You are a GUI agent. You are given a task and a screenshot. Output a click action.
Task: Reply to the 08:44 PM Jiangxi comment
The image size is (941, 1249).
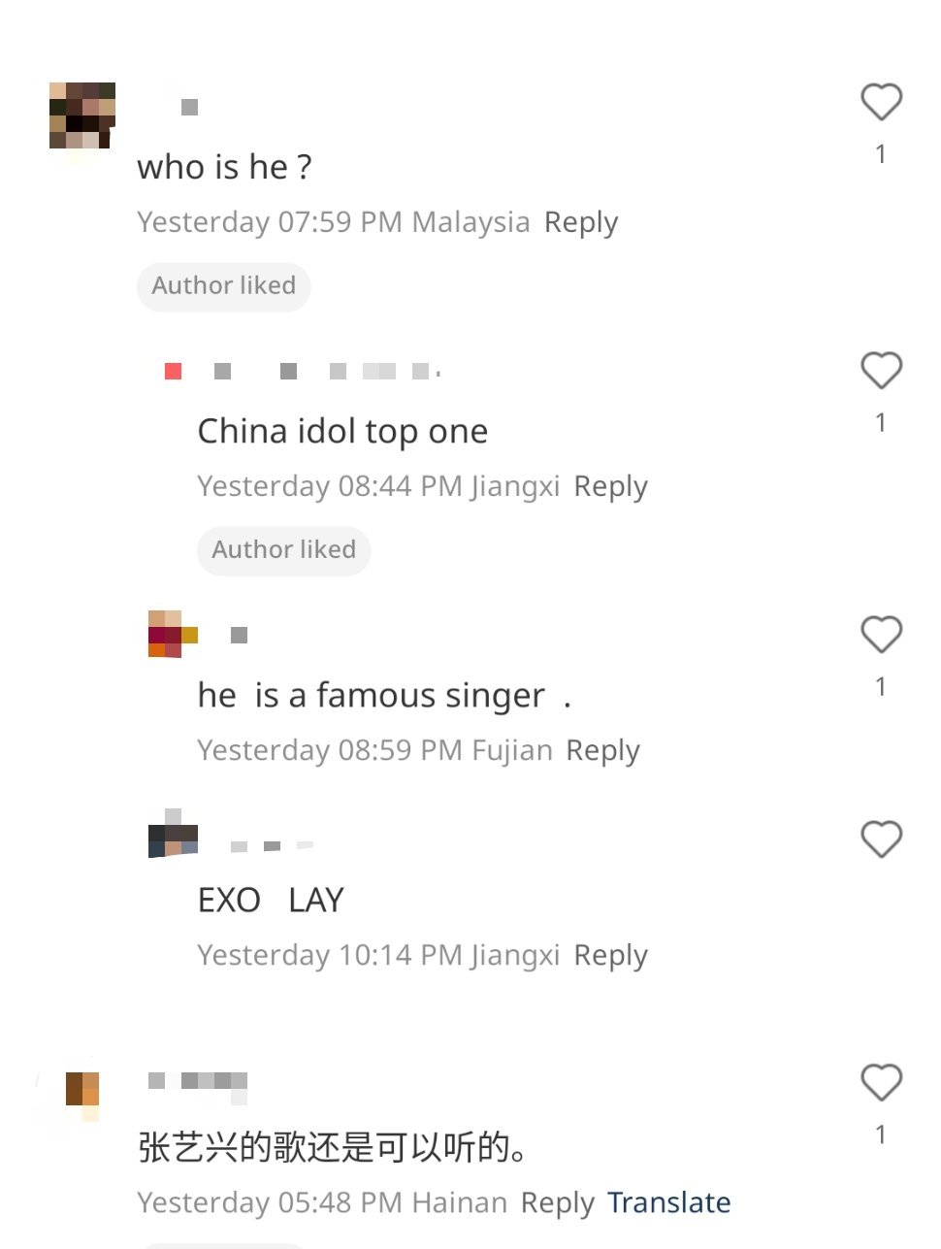610,486
